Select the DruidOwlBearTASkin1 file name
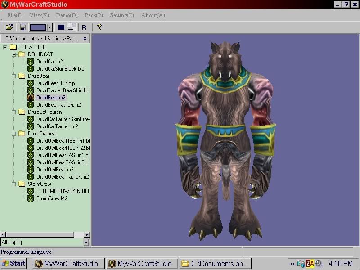Viewport: 360px width, 270px height. [63, 155]
